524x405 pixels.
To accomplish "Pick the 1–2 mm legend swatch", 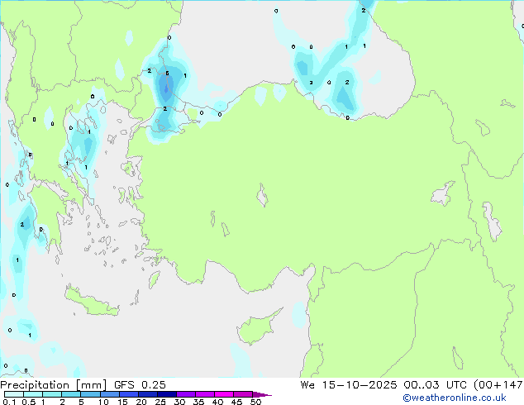I will [x=52, y=394].
